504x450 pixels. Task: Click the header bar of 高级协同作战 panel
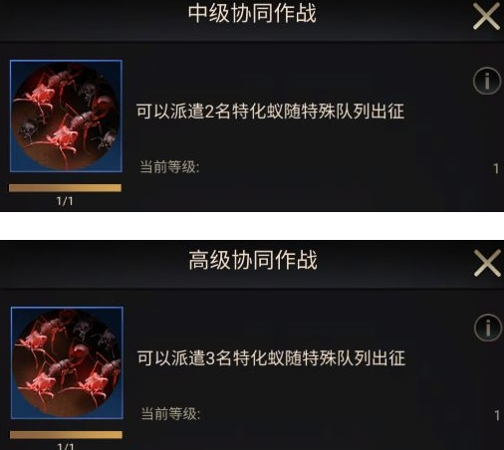coord(252,265)
